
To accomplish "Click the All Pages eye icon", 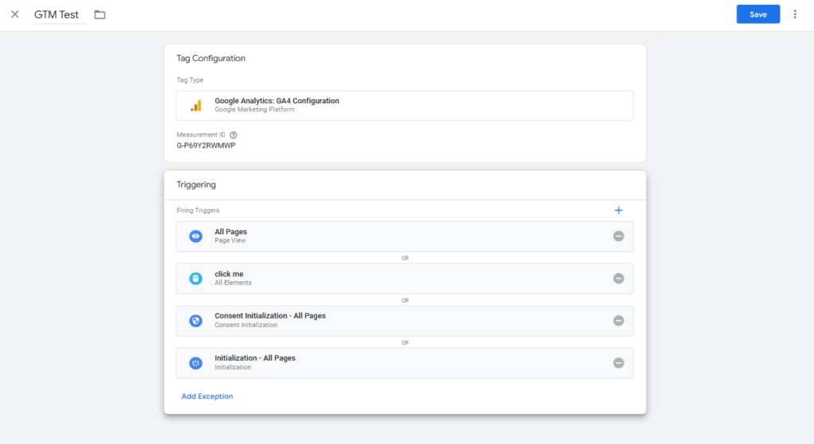I will click(196, 236).
